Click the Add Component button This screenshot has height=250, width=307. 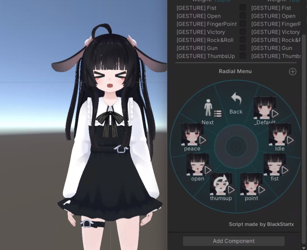point(233,241)
